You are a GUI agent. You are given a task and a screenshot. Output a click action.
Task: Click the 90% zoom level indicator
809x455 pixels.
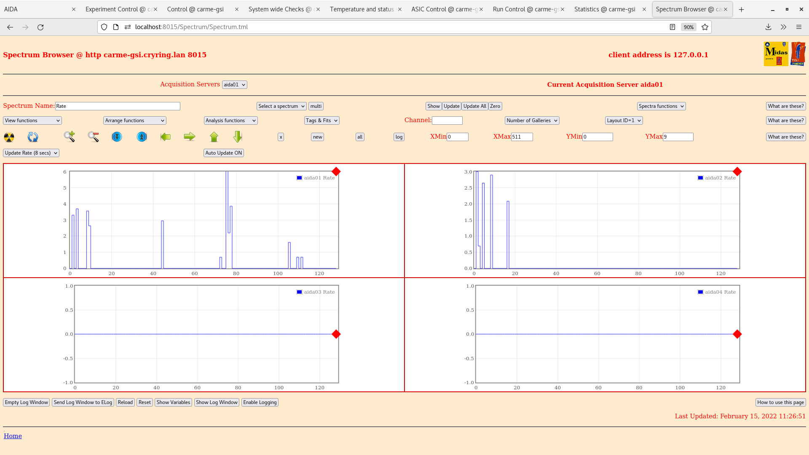tap(688, 27)
